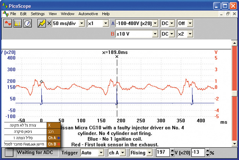This screenshot has height=160, width=239.
Task: Click the diamond marker on red trace
Action: tap(42, 81)
